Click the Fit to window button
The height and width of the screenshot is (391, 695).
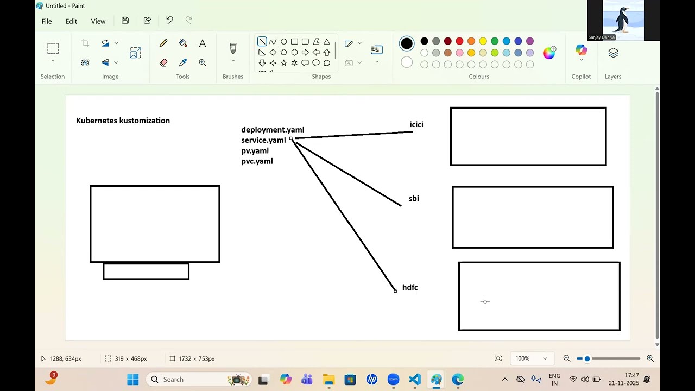point(498,358)
